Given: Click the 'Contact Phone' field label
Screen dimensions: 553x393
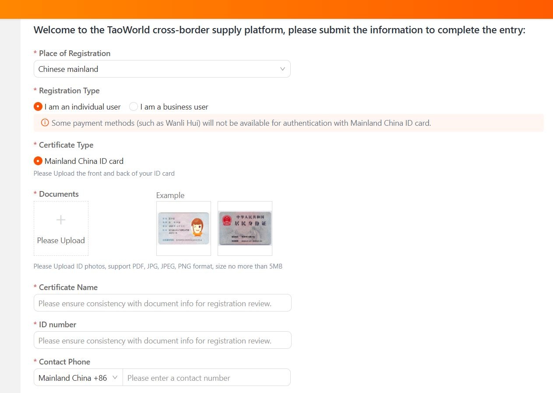Looking at the screenshot, I should [x=64, y=362].
